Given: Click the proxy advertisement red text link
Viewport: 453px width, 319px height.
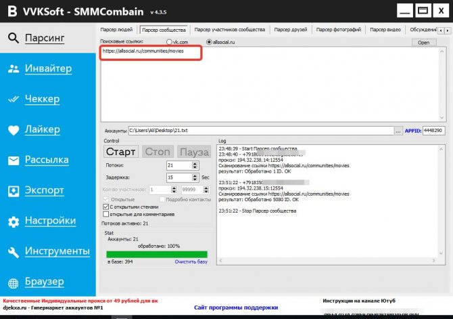Looking at the screenshot, I should tap(80, 301).
